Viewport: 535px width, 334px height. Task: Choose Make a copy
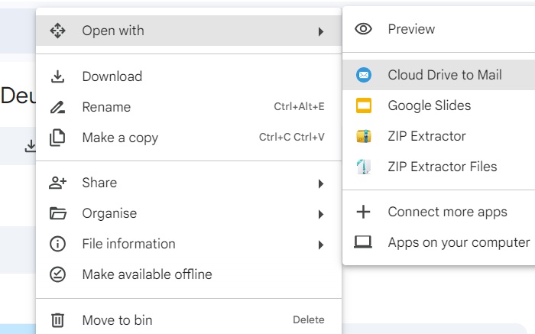pyautogui.click(x=189, y=138)
